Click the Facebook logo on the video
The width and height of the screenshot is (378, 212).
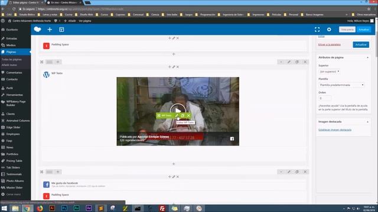232,139
